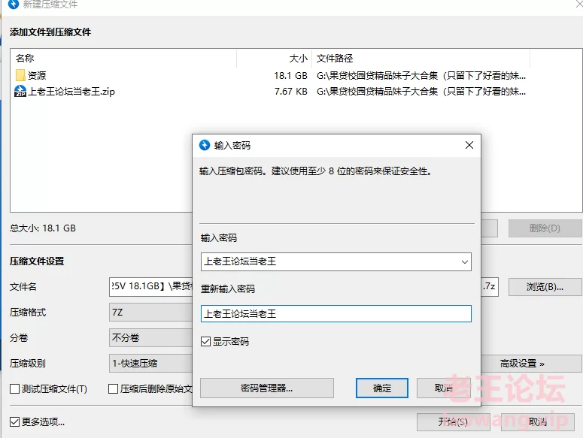Click the file path of 资源 row
This screenshot has width=583, height=438.
point(421,76)
